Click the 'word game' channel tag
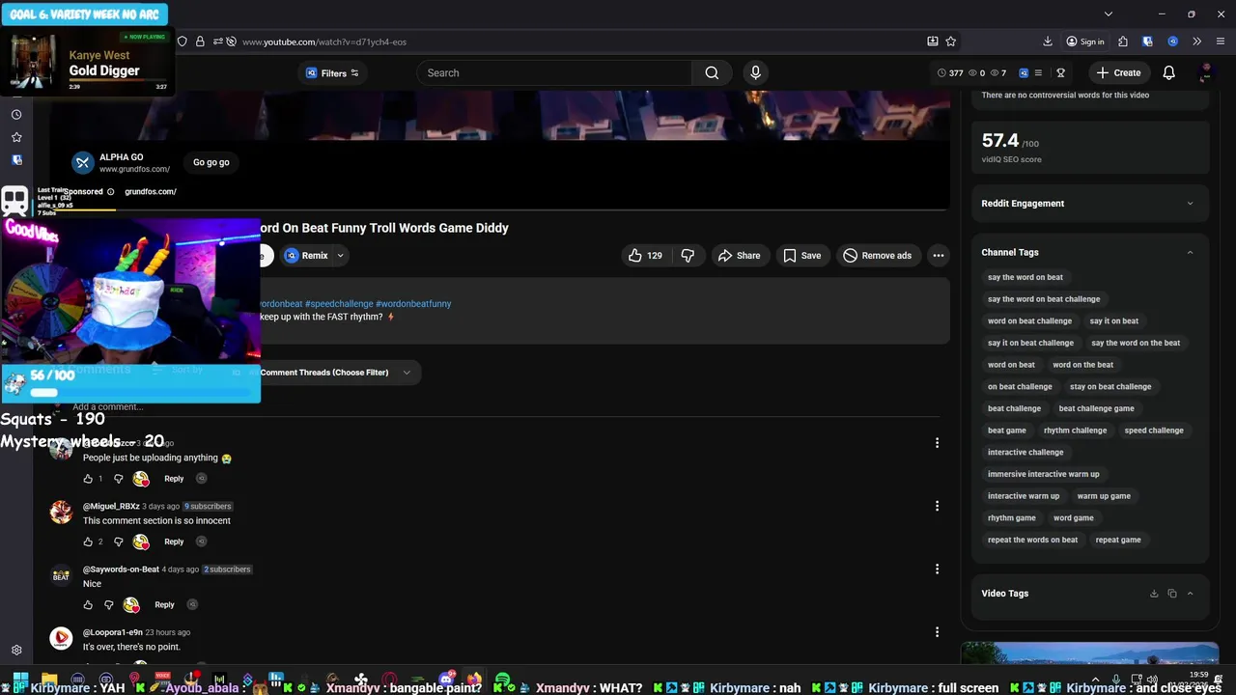The image size is (1236, 695). click(x=1074, y=518)
